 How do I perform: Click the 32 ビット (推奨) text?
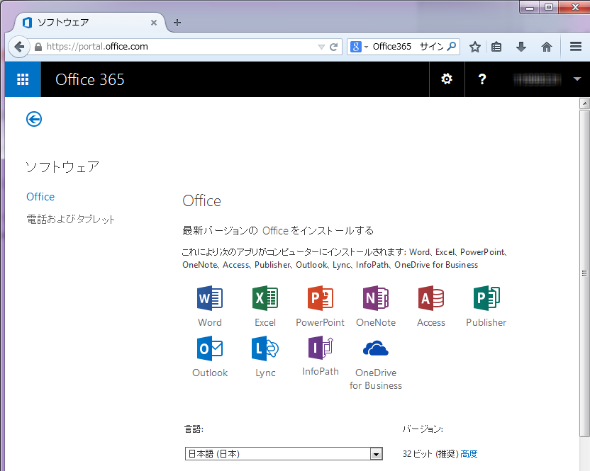430,454
